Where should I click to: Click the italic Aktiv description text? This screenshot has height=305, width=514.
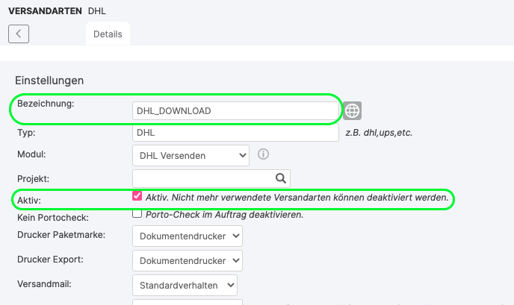297,198
